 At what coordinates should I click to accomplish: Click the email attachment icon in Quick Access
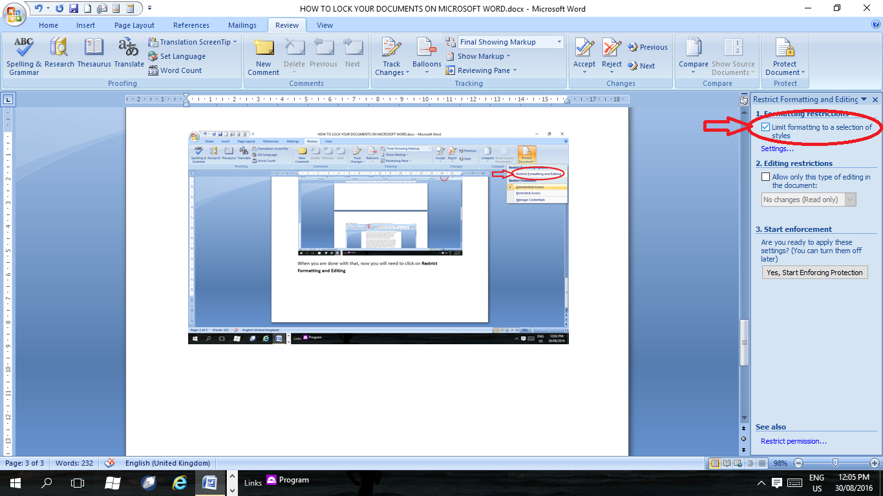tap(101, 8)
